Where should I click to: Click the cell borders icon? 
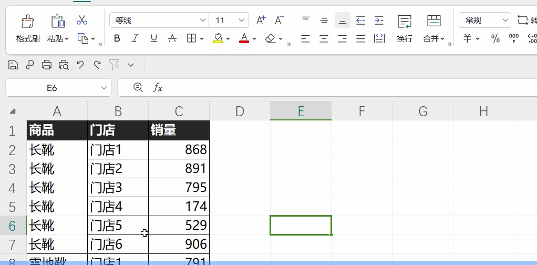[191, 38]
